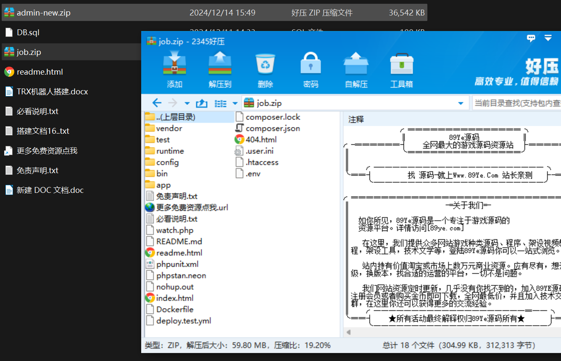Select the config folder
This screenshot has height=361, width=561.
(162, 162)
